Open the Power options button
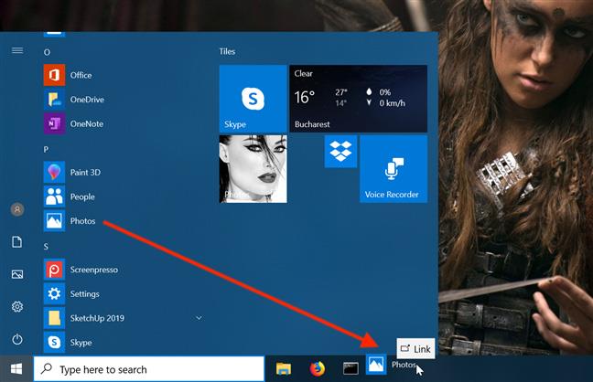The image size is (593, 382). (17, 339)
